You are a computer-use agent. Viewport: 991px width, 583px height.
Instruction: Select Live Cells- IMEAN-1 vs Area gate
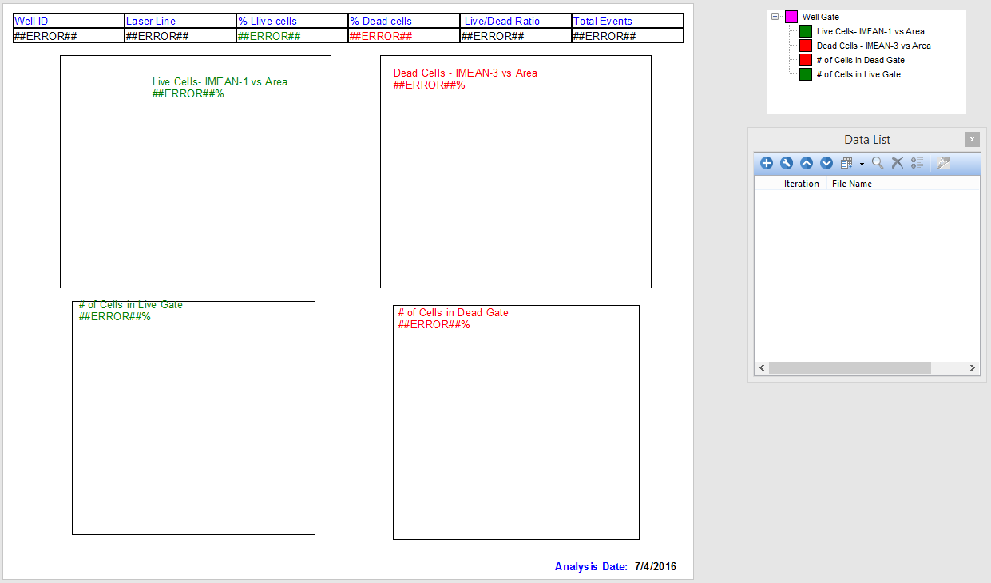pos(870,31)
